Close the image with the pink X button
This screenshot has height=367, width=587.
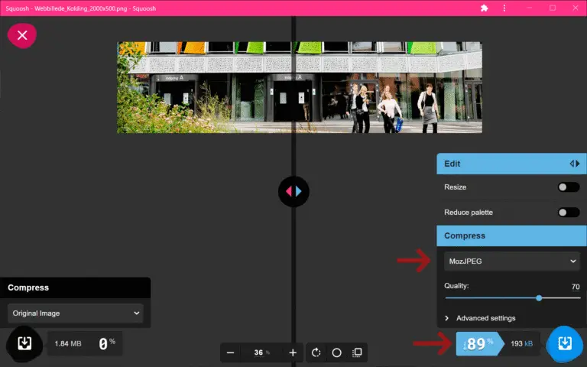click(x=22, y=35)
